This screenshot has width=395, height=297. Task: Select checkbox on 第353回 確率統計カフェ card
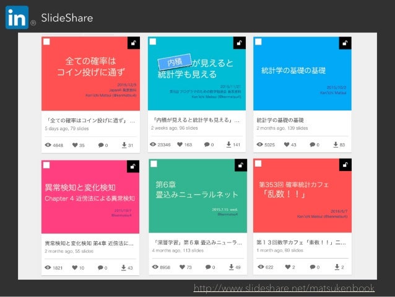click(258, 164)
